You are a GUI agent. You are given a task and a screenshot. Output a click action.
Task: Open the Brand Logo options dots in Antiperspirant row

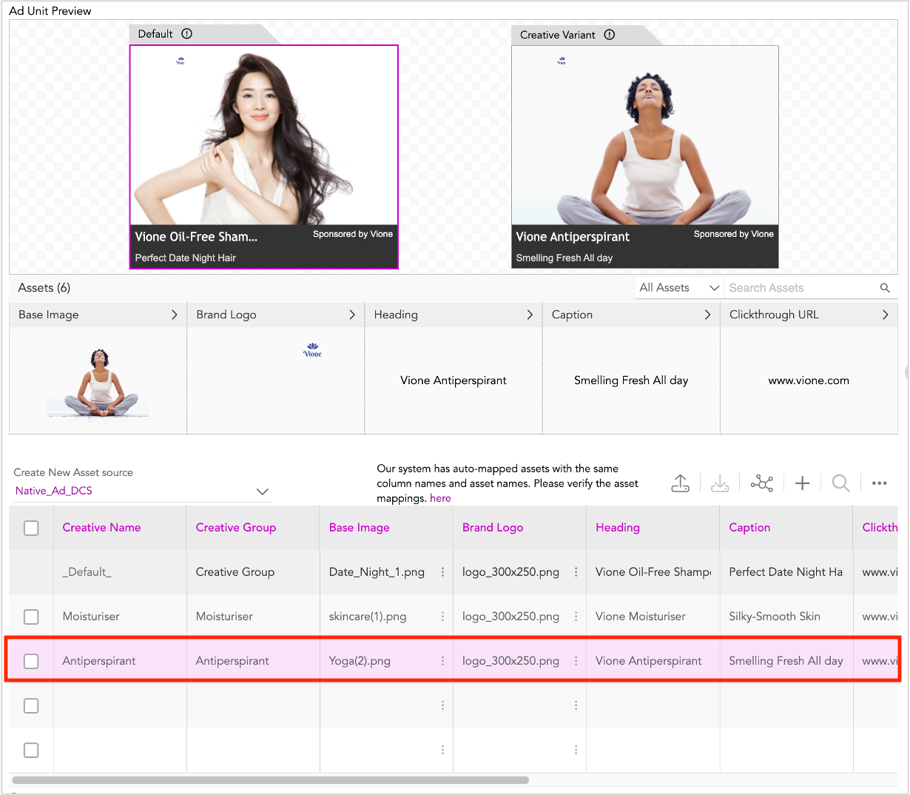(x=576, y=660)
